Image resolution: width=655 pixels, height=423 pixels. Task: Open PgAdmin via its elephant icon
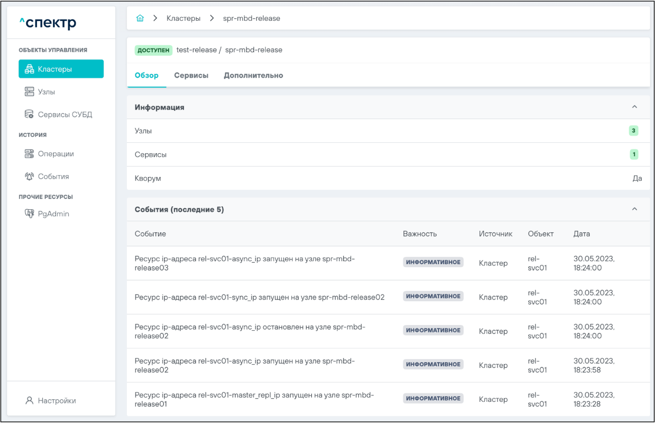pos(29,214)
